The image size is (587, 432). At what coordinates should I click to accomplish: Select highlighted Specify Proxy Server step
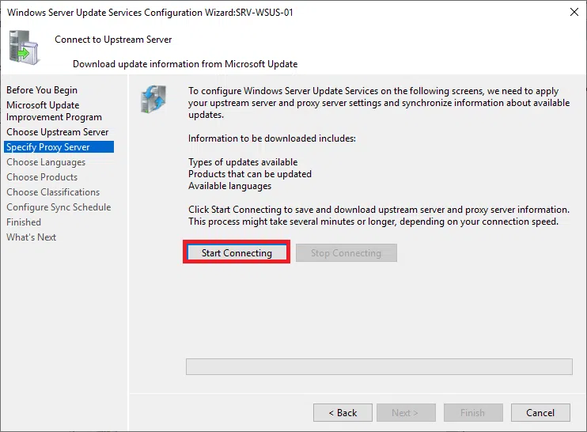click(48, 147)
